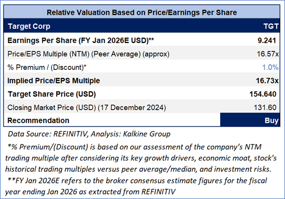
Task: Select the 'Closing Market Price (USD)' row label
Action: 87,108
